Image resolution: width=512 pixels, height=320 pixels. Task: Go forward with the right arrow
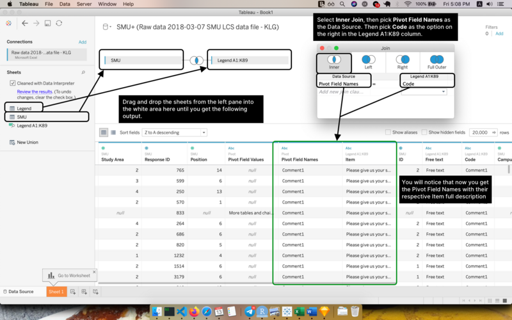[x=36, y=23]
